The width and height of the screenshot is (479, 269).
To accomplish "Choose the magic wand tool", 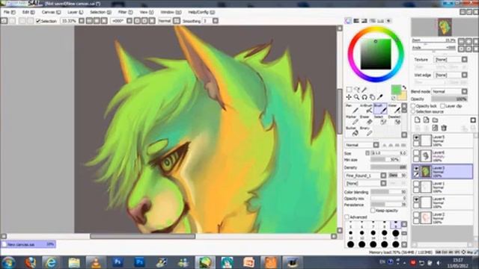I will click(364, 90).
